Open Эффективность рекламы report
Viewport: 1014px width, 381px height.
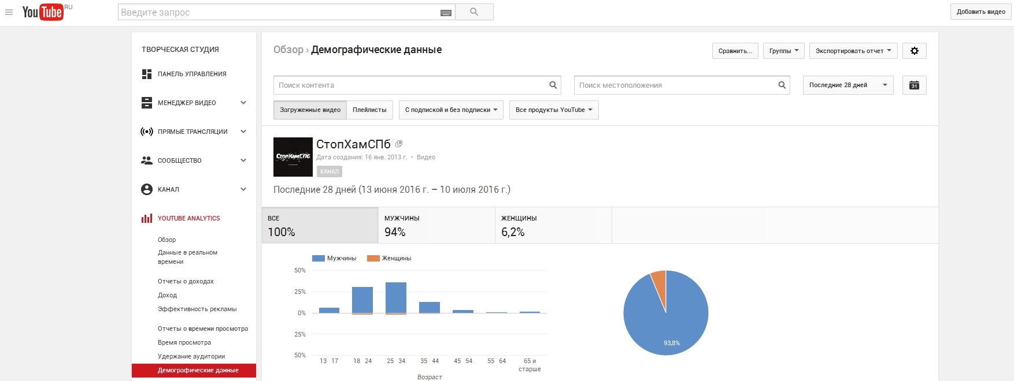(x=197, y=309)
